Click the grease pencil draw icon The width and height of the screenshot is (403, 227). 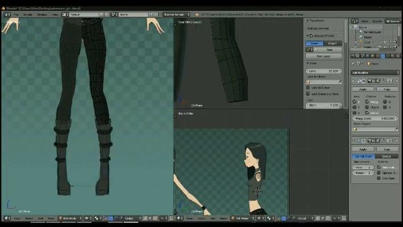[x=309, y=50]
